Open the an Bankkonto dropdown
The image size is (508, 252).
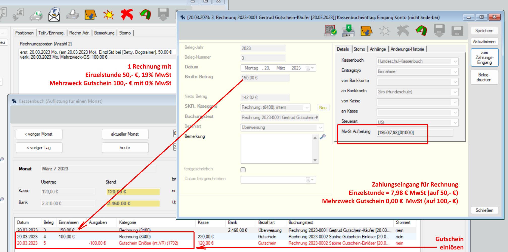point(455,92)
